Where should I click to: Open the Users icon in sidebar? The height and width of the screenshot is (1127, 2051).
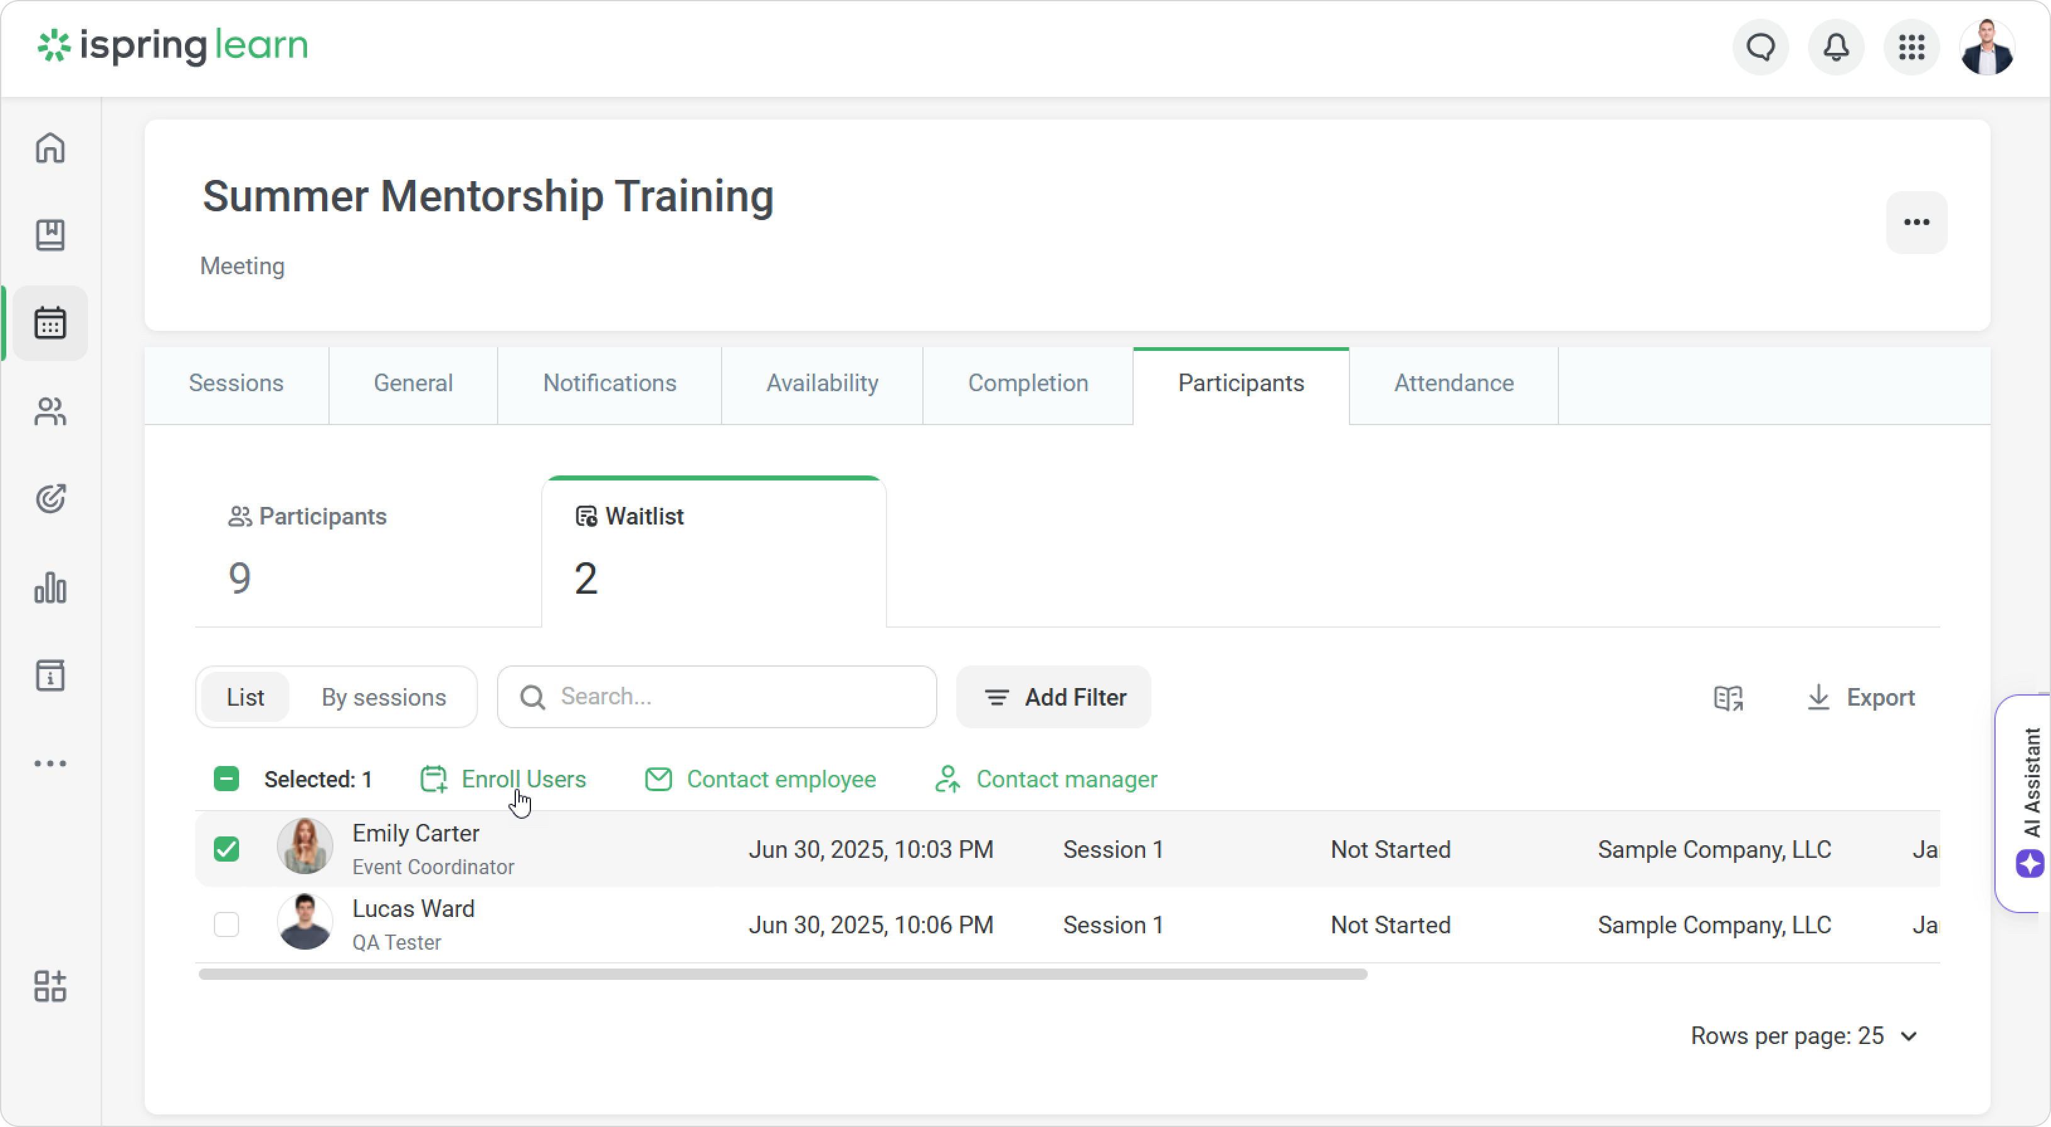coord(50,411)
